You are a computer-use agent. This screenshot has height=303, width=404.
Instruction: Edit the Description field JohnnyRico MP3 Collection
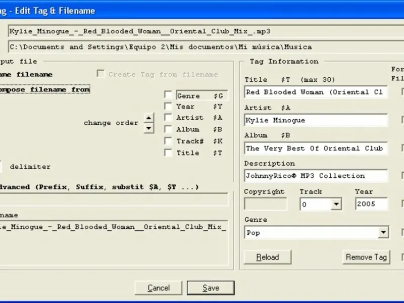(x=316, y=176)
